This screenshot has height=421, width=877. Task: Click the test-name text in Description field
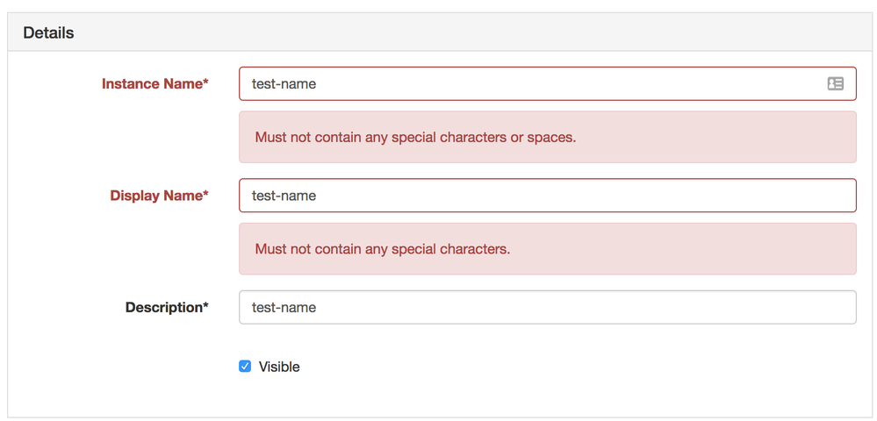[284, 308]
